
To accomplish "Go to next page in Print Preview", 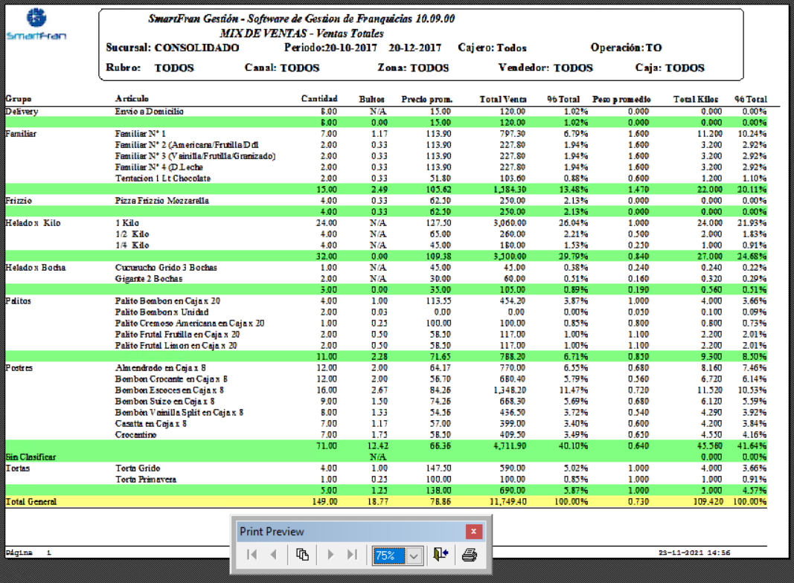I will [x=330, y=555].
